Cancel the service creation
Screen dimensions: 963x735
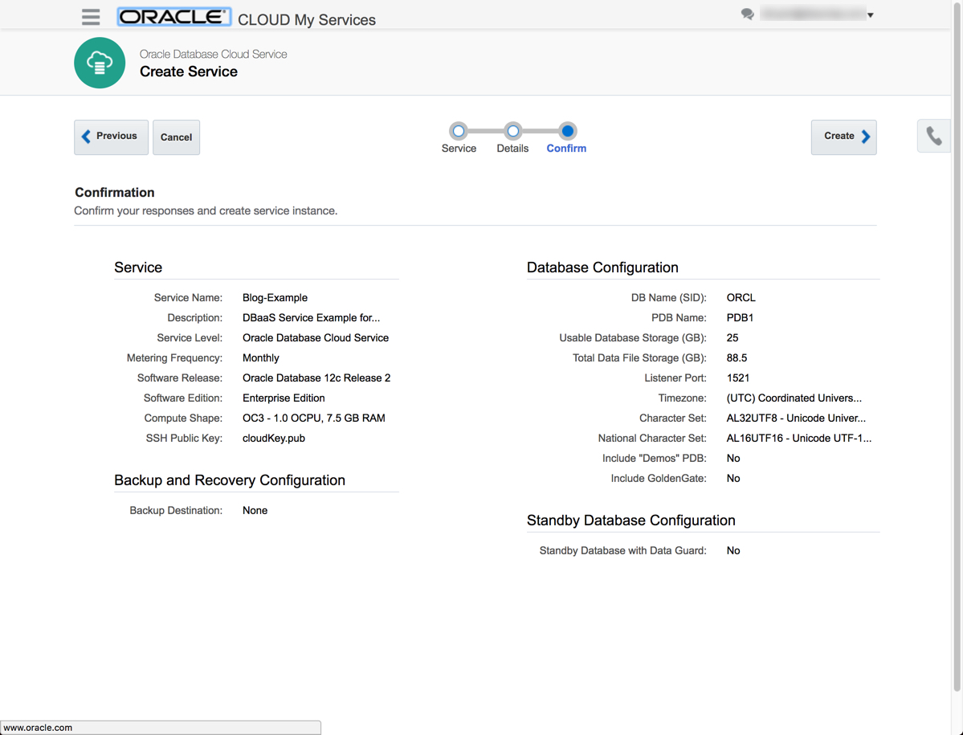[176, 137]
